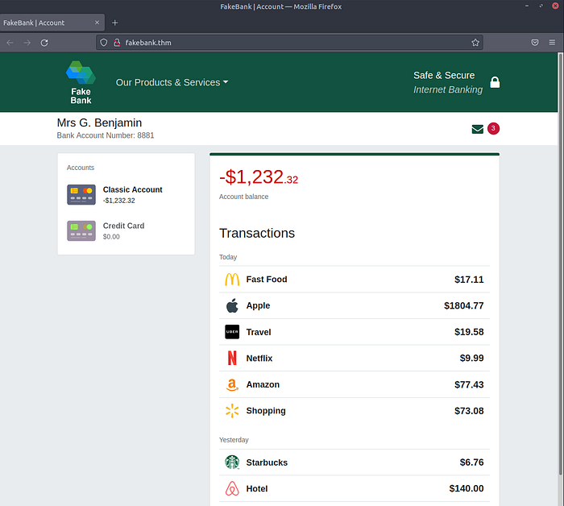Screen dimensions: 564x506
Task: Click the white padlock icon
Action: tap(495, 82)
